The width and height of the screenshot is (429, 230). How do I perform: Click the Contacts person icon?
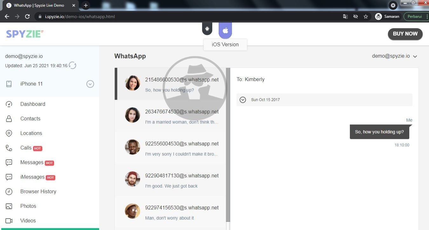9,119
